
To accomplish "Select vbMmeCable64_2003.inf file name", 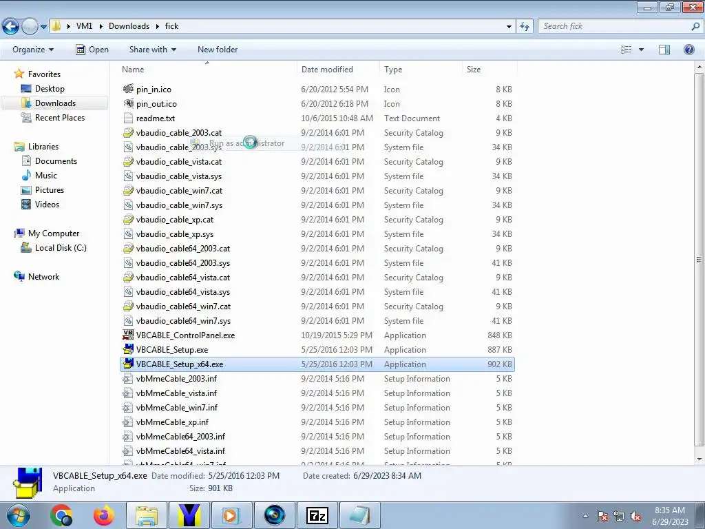I will (x=181, y=436).
